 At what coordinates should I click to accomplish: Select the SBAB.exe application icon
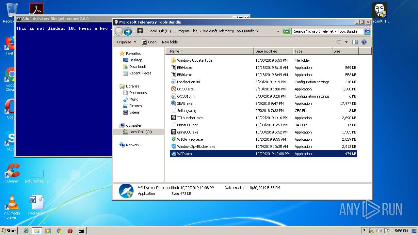pyautogui.click(x=174, y=103)
